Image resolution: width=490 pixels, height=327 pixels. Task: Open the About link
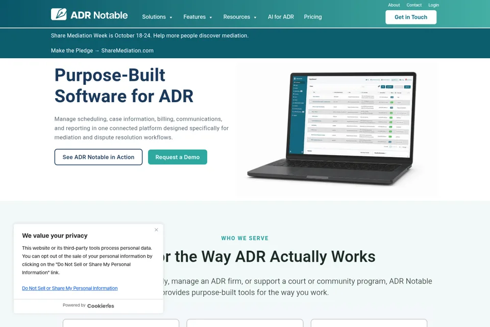[x=394, y=5]
